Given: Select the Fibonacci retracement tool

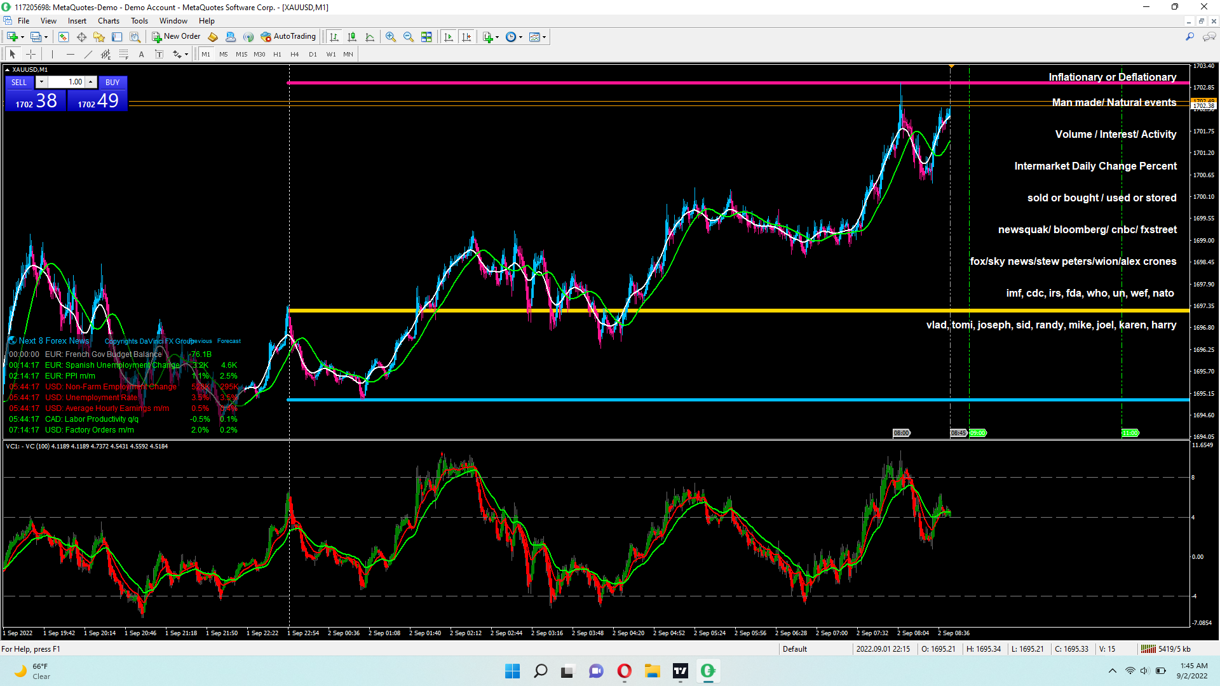Looking at the screenshot, I should pos(124,55).
